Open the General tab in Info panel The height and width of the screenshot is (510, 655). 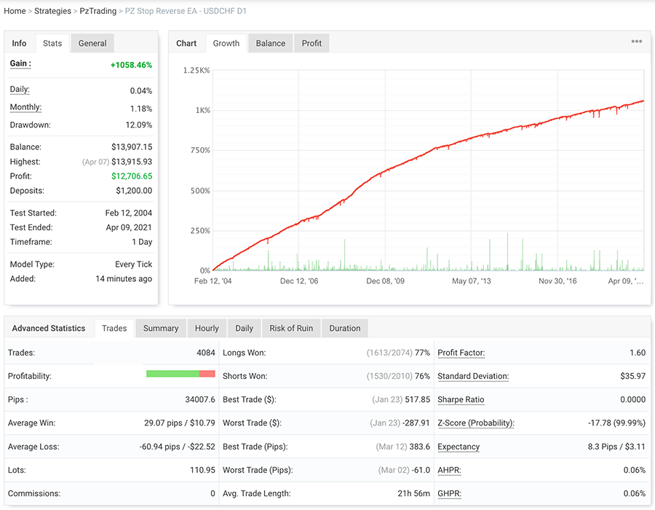pos(92,43)
